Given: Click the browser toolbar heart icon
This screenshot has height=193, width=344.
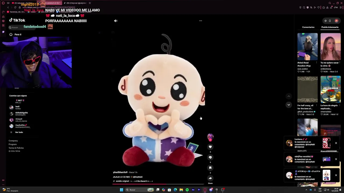Looking at the screenshot, I should tap(318, 8).
